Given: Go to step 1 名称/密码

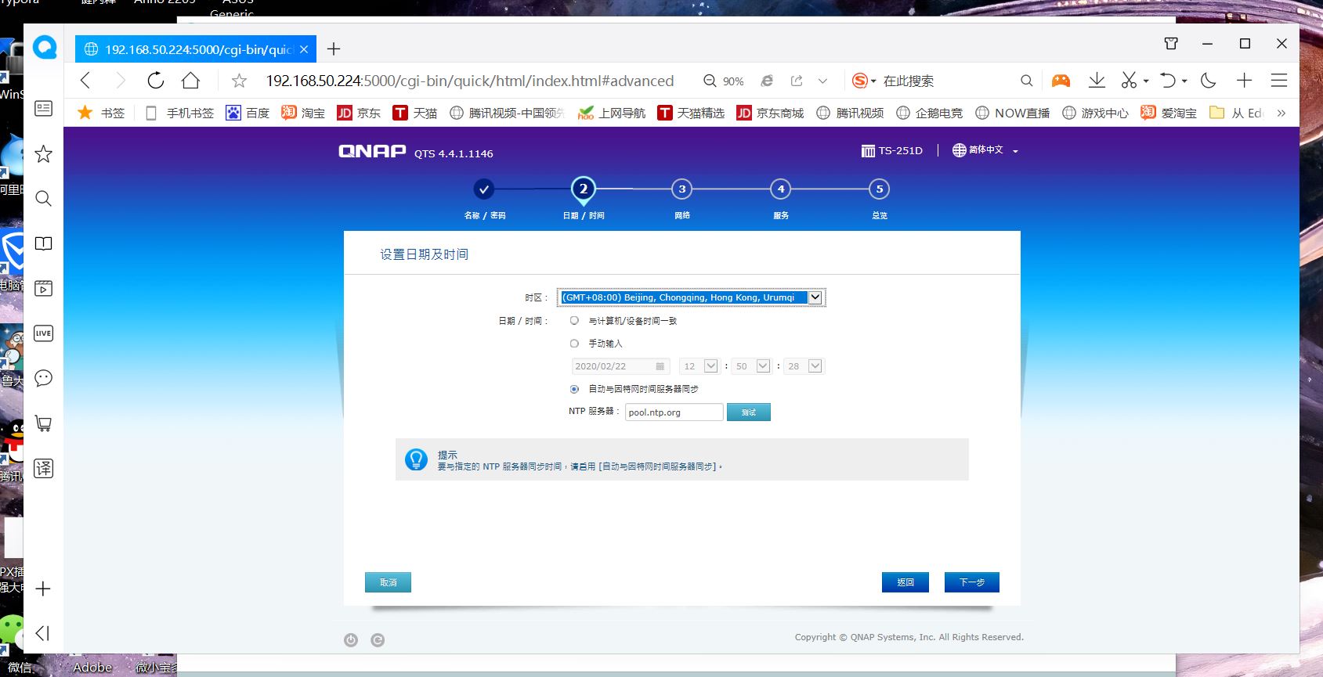Looking at the screenshot, I should click(484, 189).
